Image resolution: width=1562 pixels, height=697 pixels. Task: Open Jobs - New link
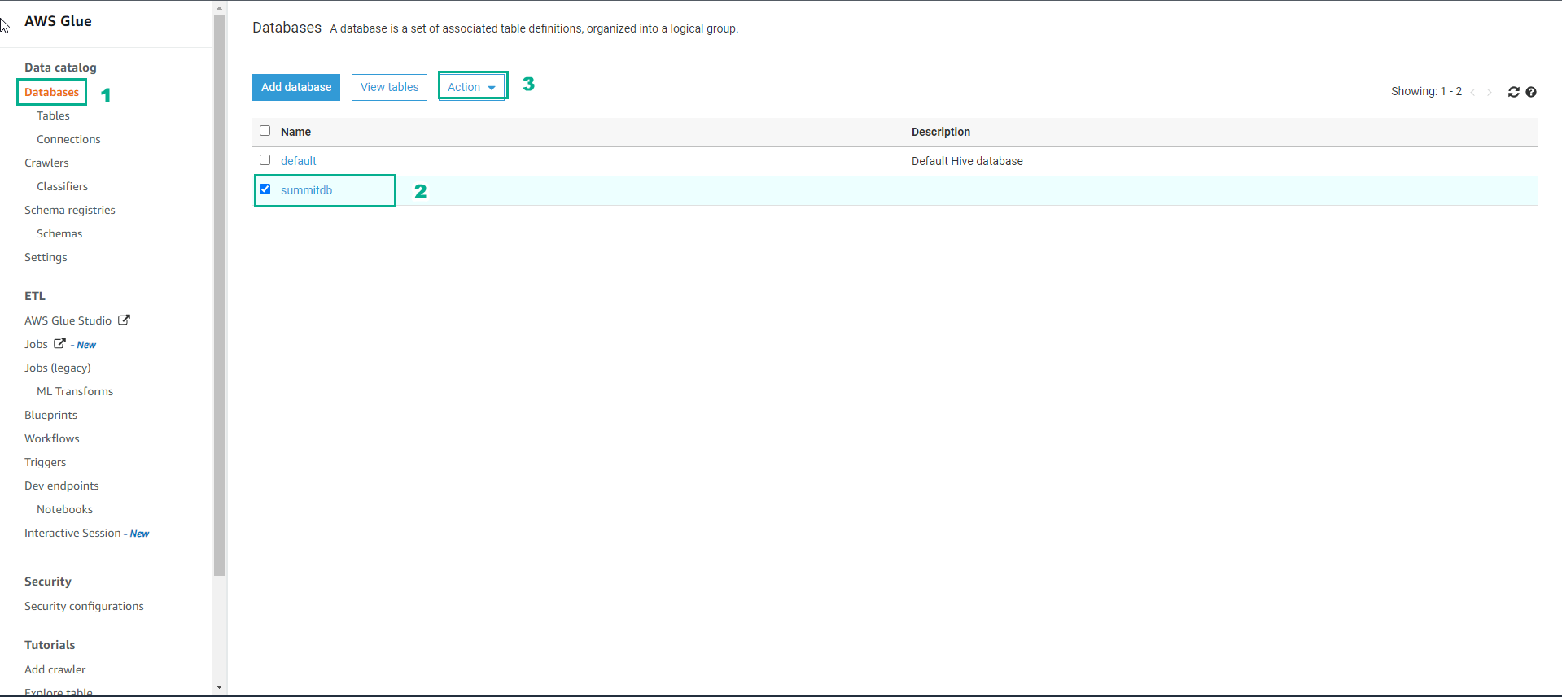pos(60,344)
